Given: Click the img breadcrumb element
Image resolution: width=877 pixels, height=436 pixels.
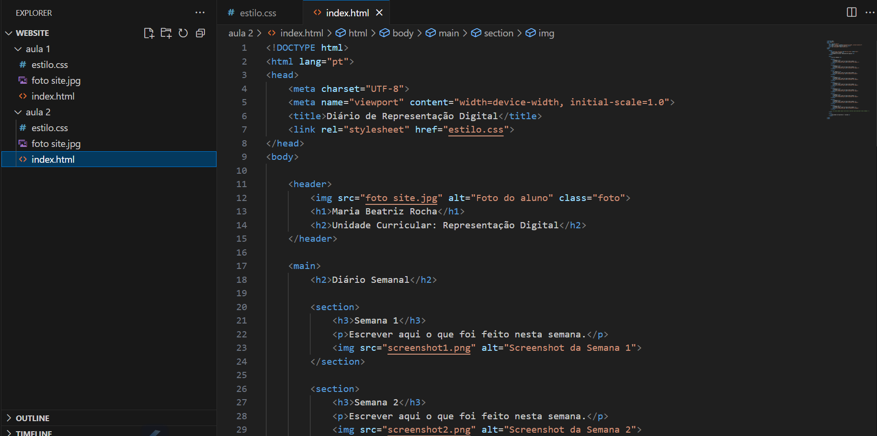Looking at the screenshot, I should point(540,33).
